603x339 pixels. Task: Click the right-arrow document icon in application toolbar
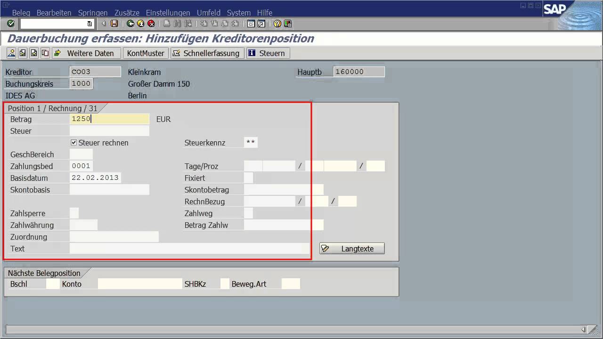click(34, 53)
